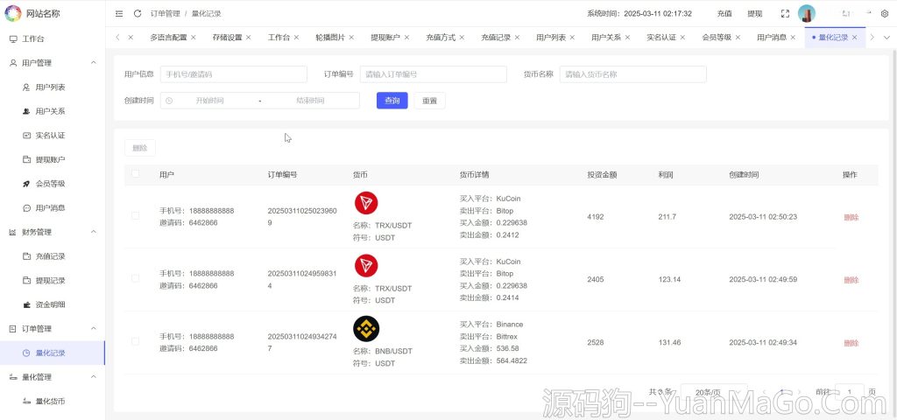897x420 pixels.
Task: Close the 存储设置 tab
Action: [x=249, y=37]
